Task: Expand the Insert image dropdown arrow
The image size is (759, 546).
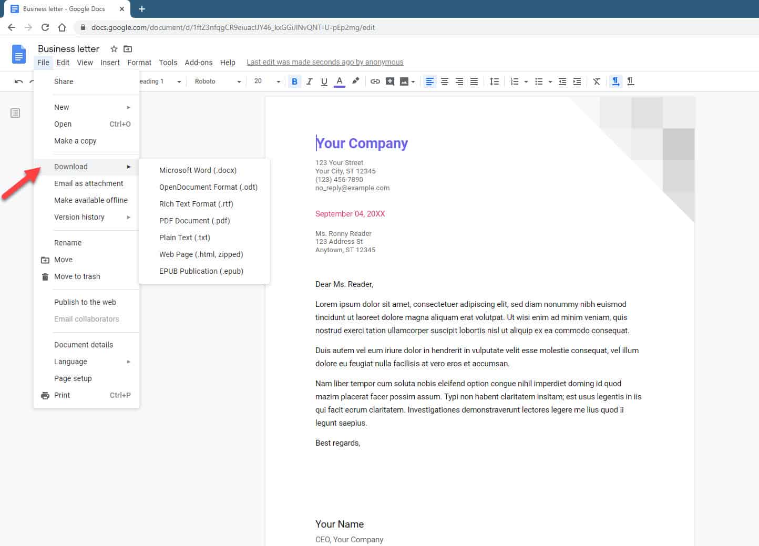Action: pos(413,81)
